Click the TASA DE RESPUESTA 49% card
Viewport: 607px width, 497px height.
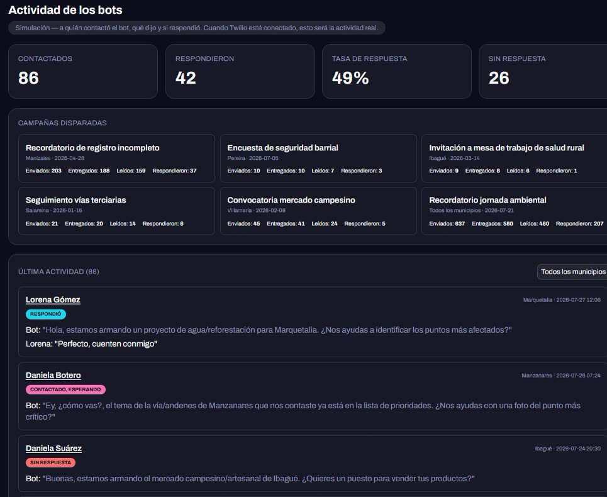point(397,71)
